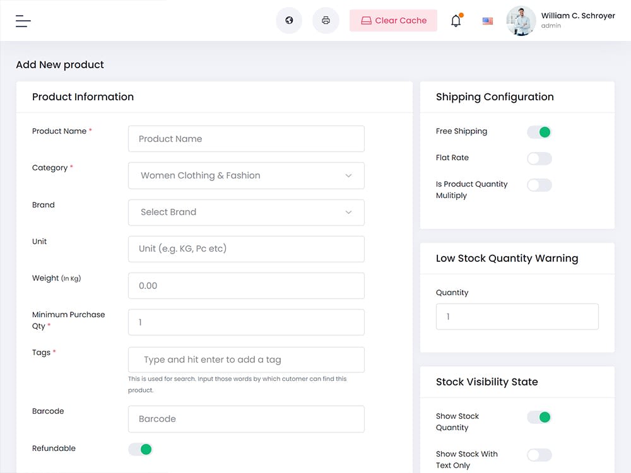Enable the Flat Rate shipping toggle
The height and width of the screenshot is (473, 631).
539,158
